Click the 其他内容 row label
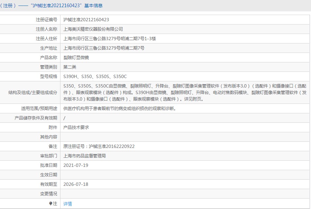The height and width of the screenshot is (209, 311). click(49, 137)
